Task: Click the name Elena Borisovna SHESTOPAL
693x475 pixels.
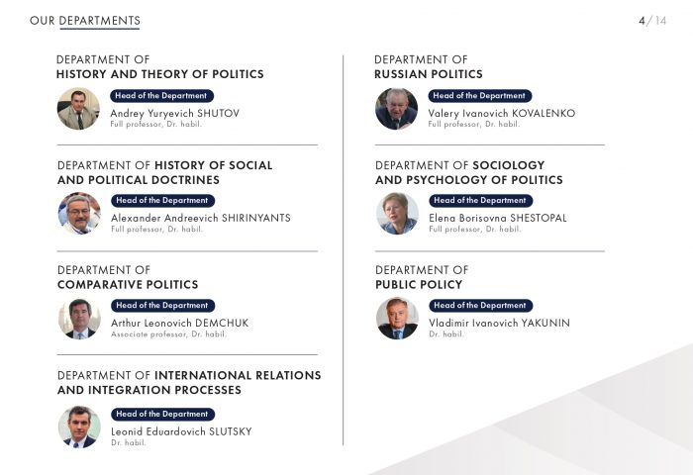Action: point(498,218)
